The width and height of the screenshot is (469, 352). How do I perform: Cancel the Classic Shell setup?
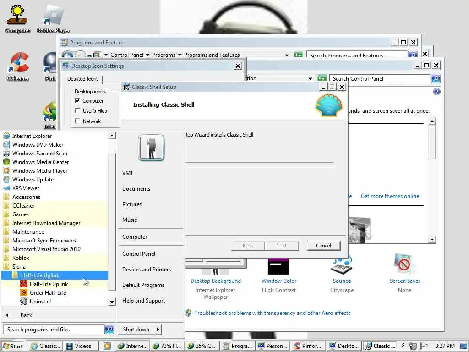click(x=323, y=246)
